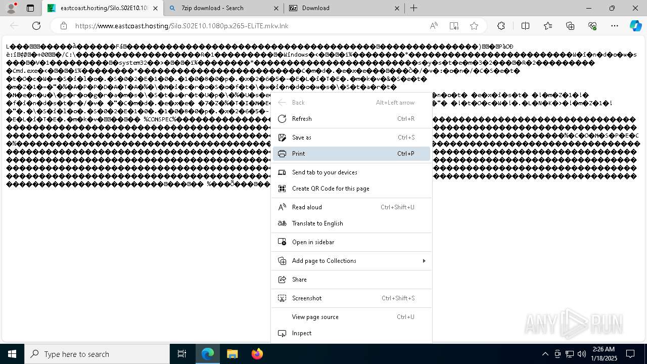Choose Translate to English
Screen dimensions: 647x364
351,223
